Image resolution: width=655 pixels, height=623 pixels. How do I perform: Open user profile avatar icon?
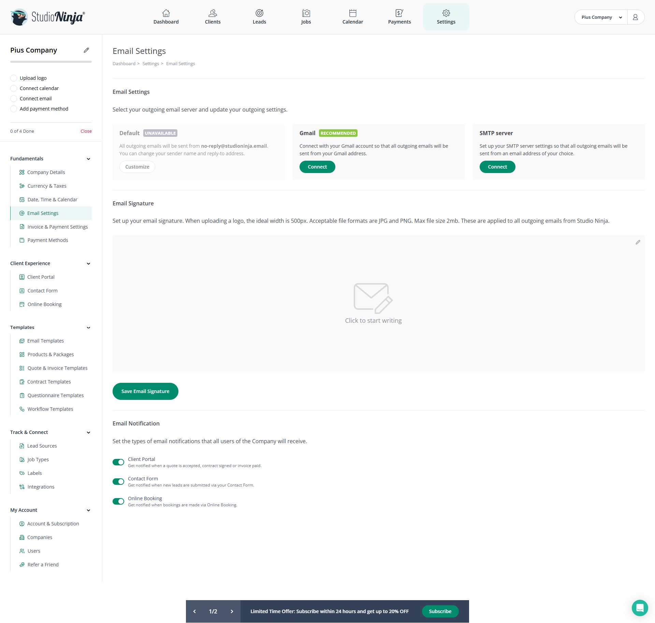635,17
